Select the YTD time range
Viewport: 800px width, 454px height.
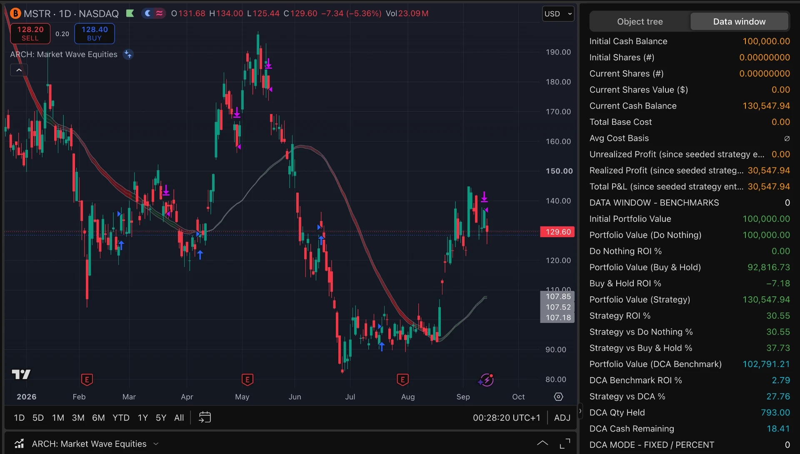coord(121,417)
